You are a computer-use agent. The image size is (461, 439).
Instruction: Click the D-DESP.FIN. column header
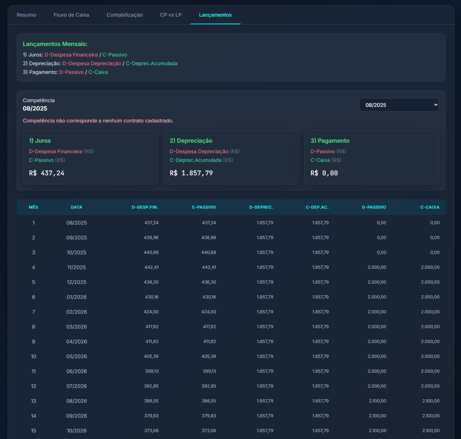click(x=145, y=207)
